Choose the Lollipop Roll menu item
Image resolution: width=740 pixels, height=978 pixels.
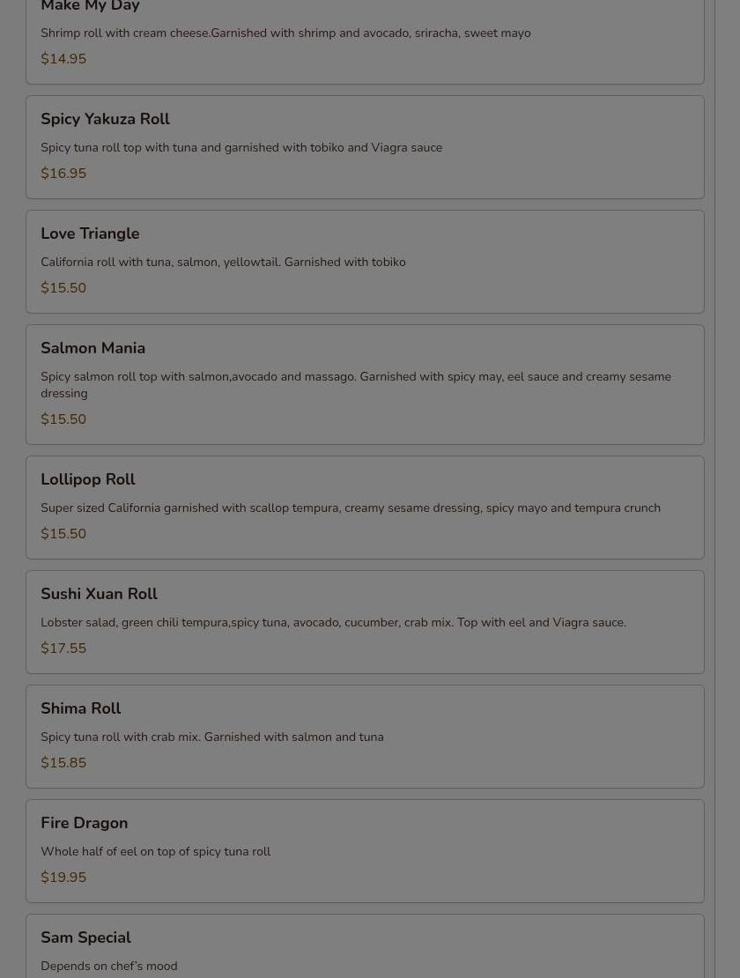[88, 479]
